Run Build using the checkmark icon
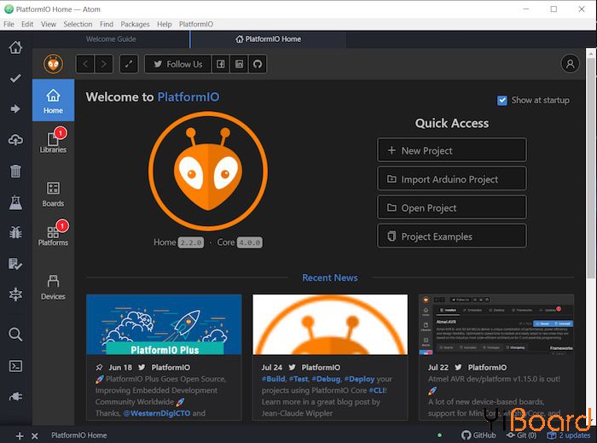 point(15,79)
